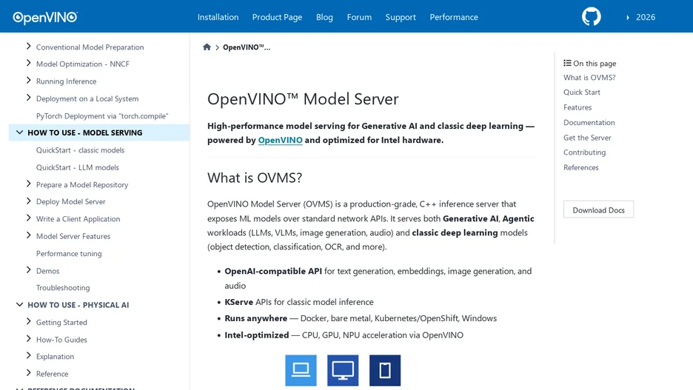The height and width of the screenshot is (390, 693).
Task: Click OpenVINO™ Model Server page title
Action: click(303, 99)
